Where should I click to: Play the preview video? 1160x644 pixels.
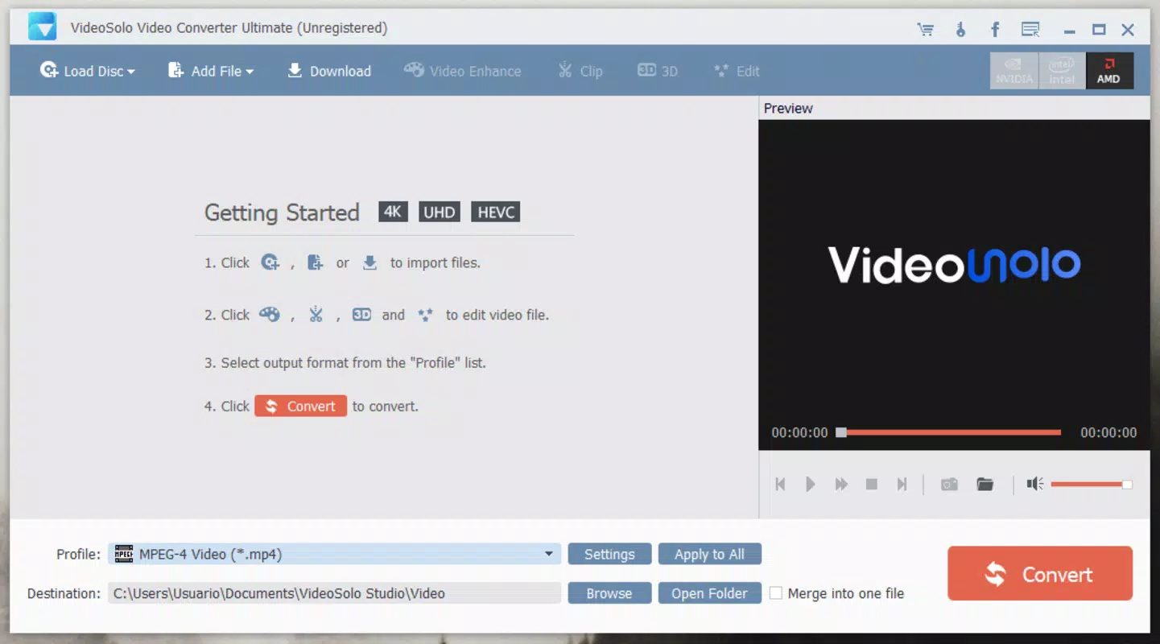811,484
